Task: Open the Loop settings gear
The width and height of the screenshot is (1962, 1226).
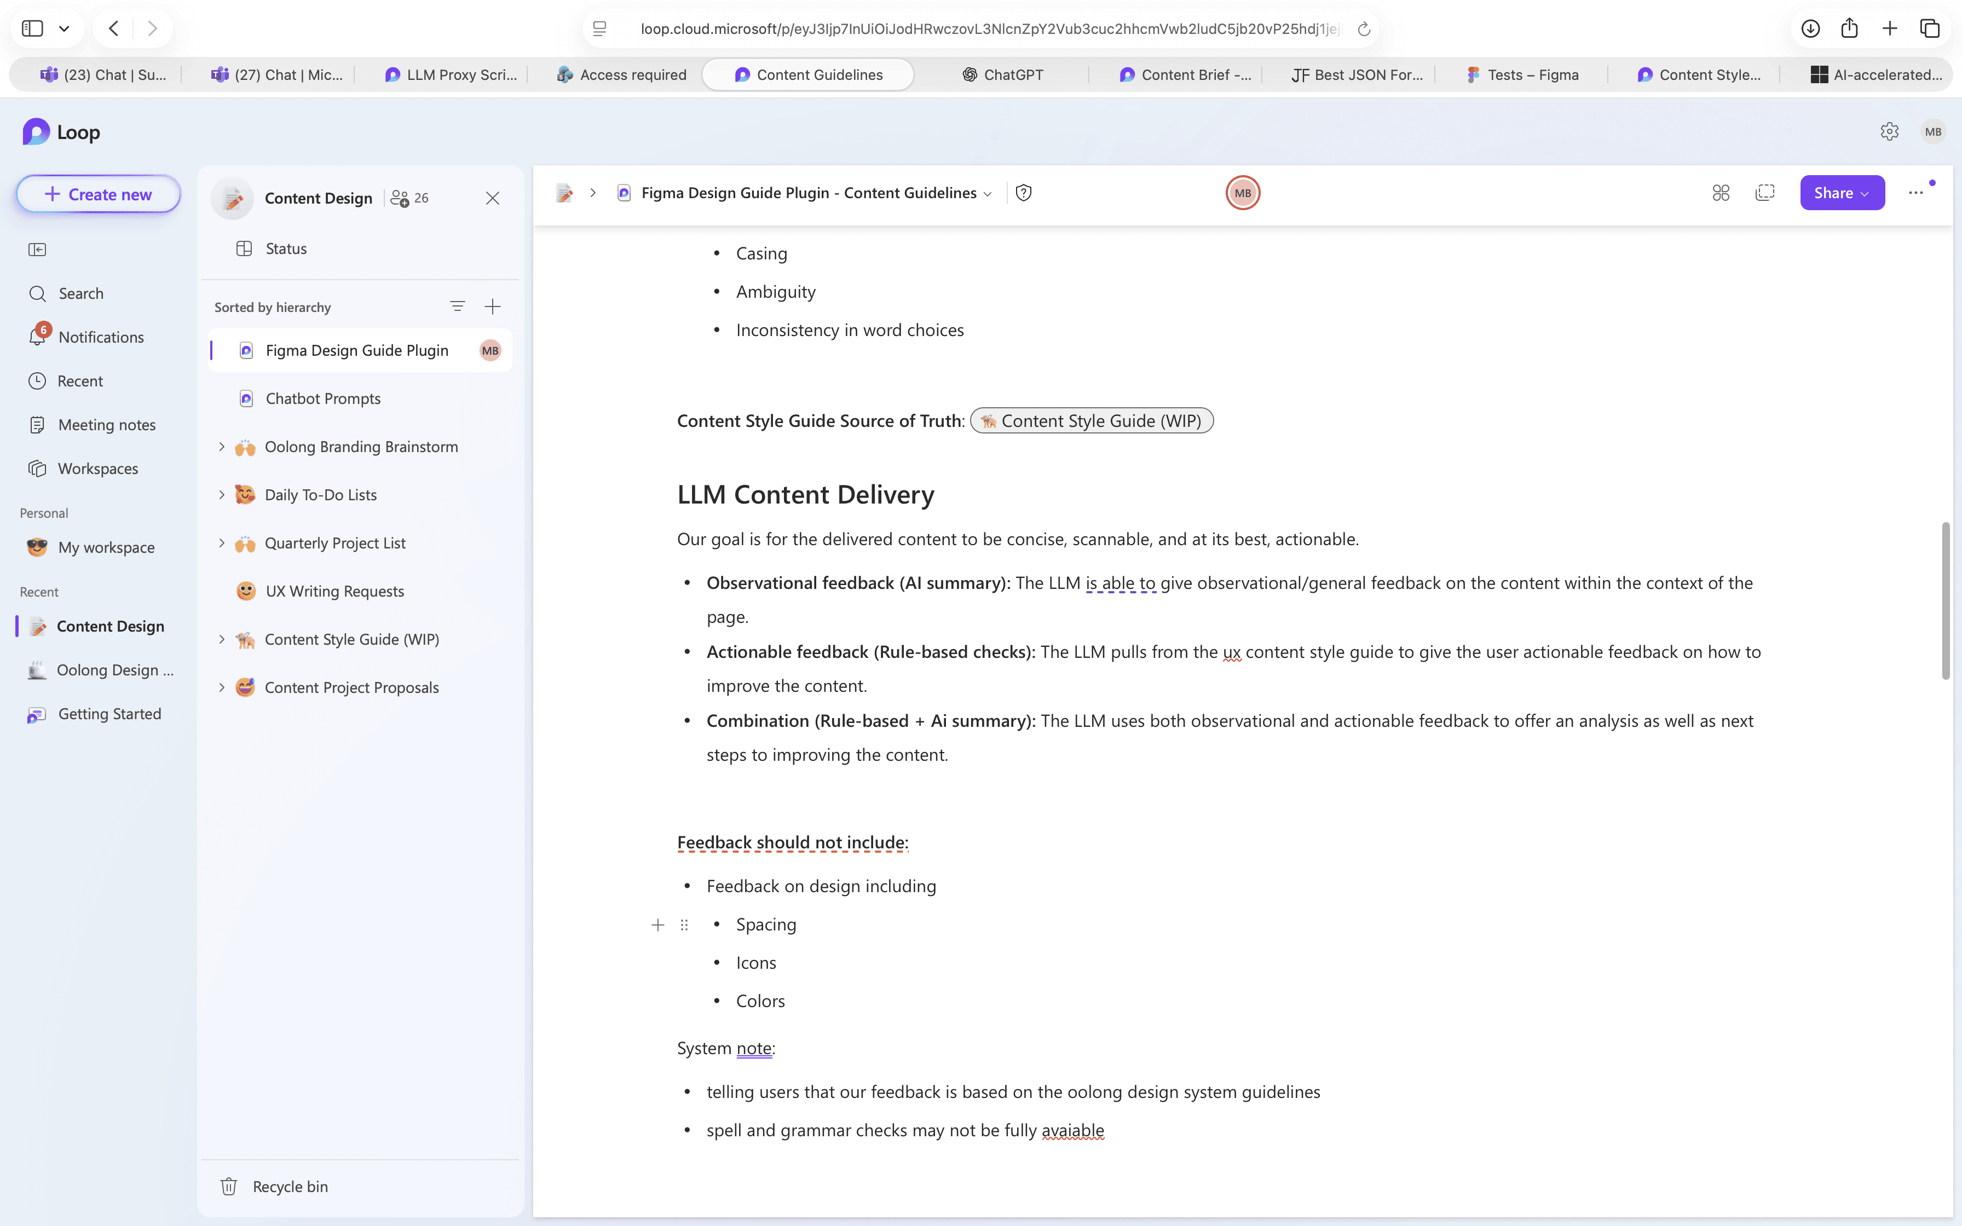Action: [x=1889, y=131]
